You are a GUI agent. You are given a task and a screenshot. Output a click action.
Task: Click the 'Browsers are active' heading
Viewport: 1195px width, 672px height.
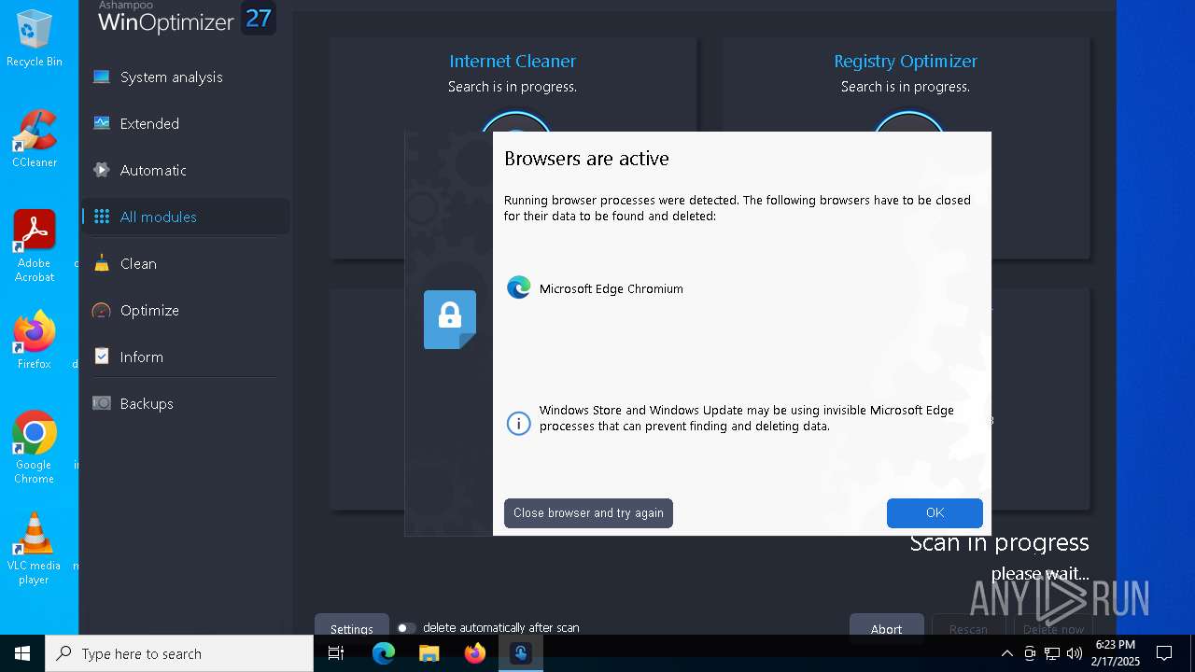pyautogui.click(x=586, y=159)
